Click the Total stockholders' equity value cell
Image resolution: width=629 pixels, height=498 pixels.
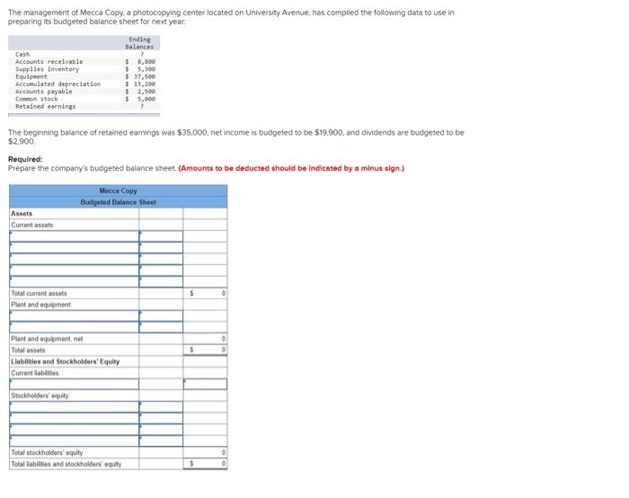click(205, 452)
